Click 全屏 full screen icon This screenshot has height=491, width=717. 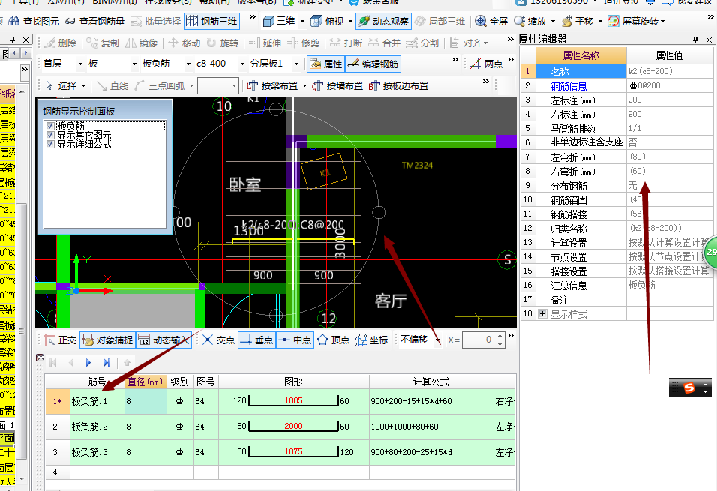491,21
